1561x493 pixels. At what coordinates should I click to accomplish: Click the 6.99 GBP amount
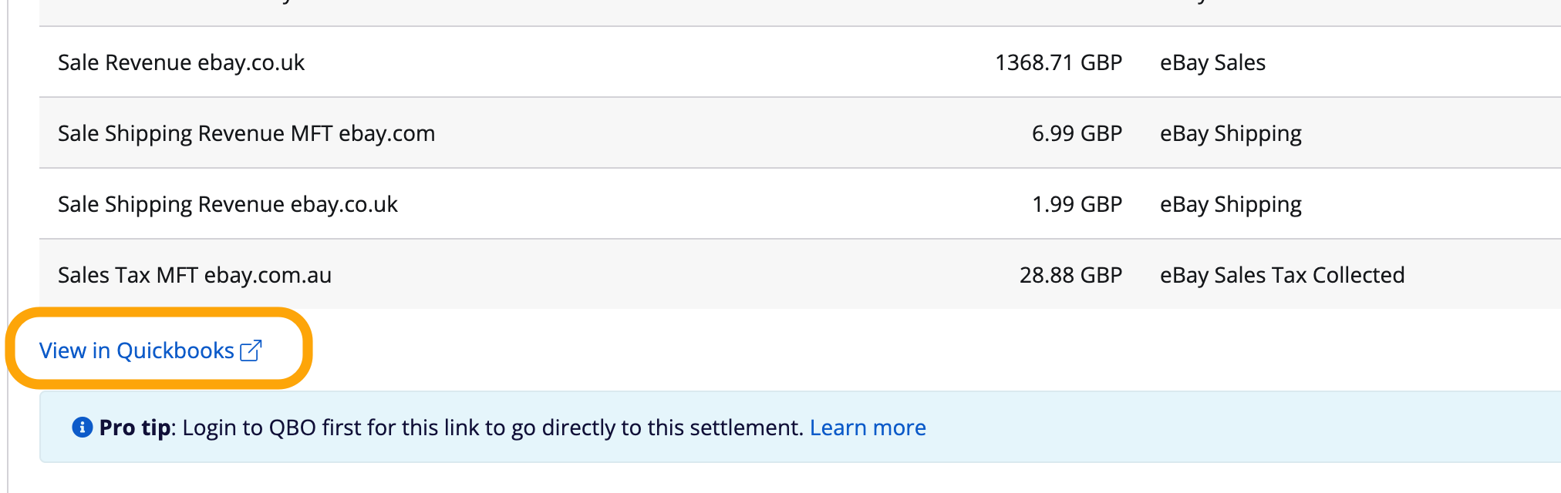[x=1077, y=133]
